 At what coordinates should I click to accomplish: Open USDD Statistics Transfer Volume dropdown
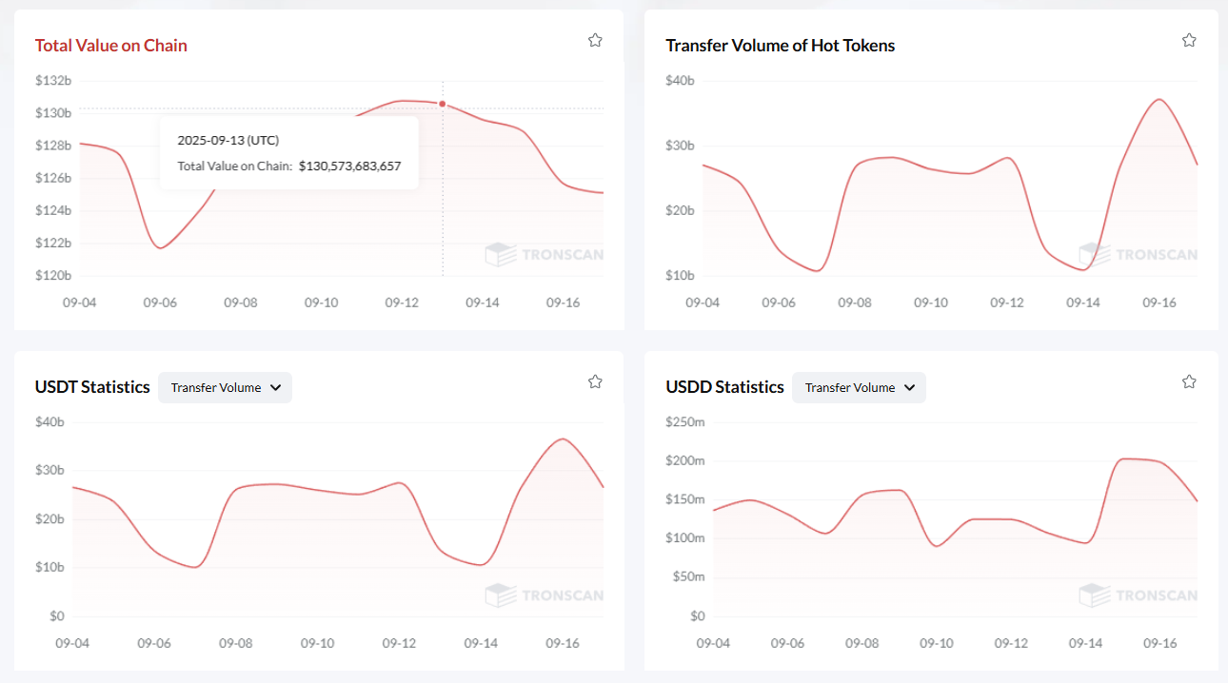click(x=860, y=387)
